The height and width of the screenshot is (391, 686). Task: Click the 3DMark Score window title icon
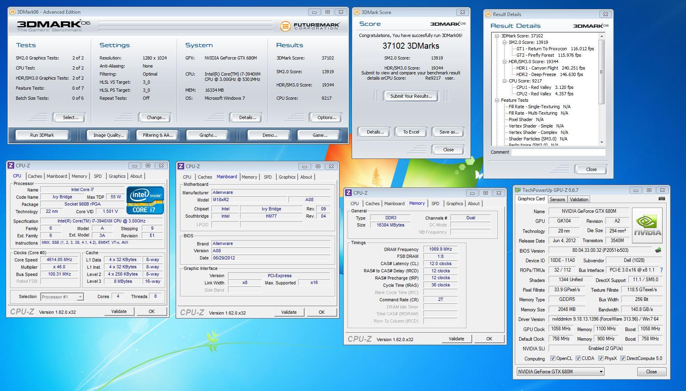356,12
